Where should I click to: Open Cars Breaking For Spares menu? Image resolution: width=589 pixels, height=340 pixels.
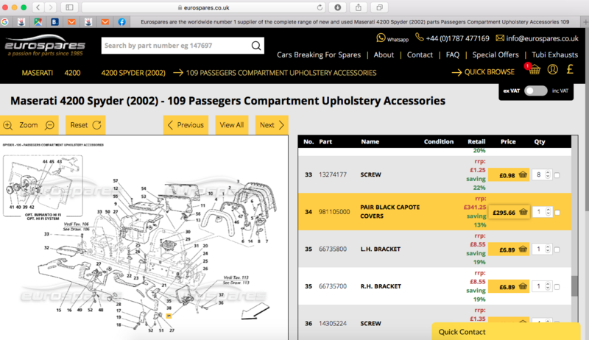click(x=319, y=54)
